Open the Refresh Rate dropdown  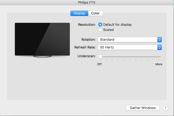pos(130,47)
